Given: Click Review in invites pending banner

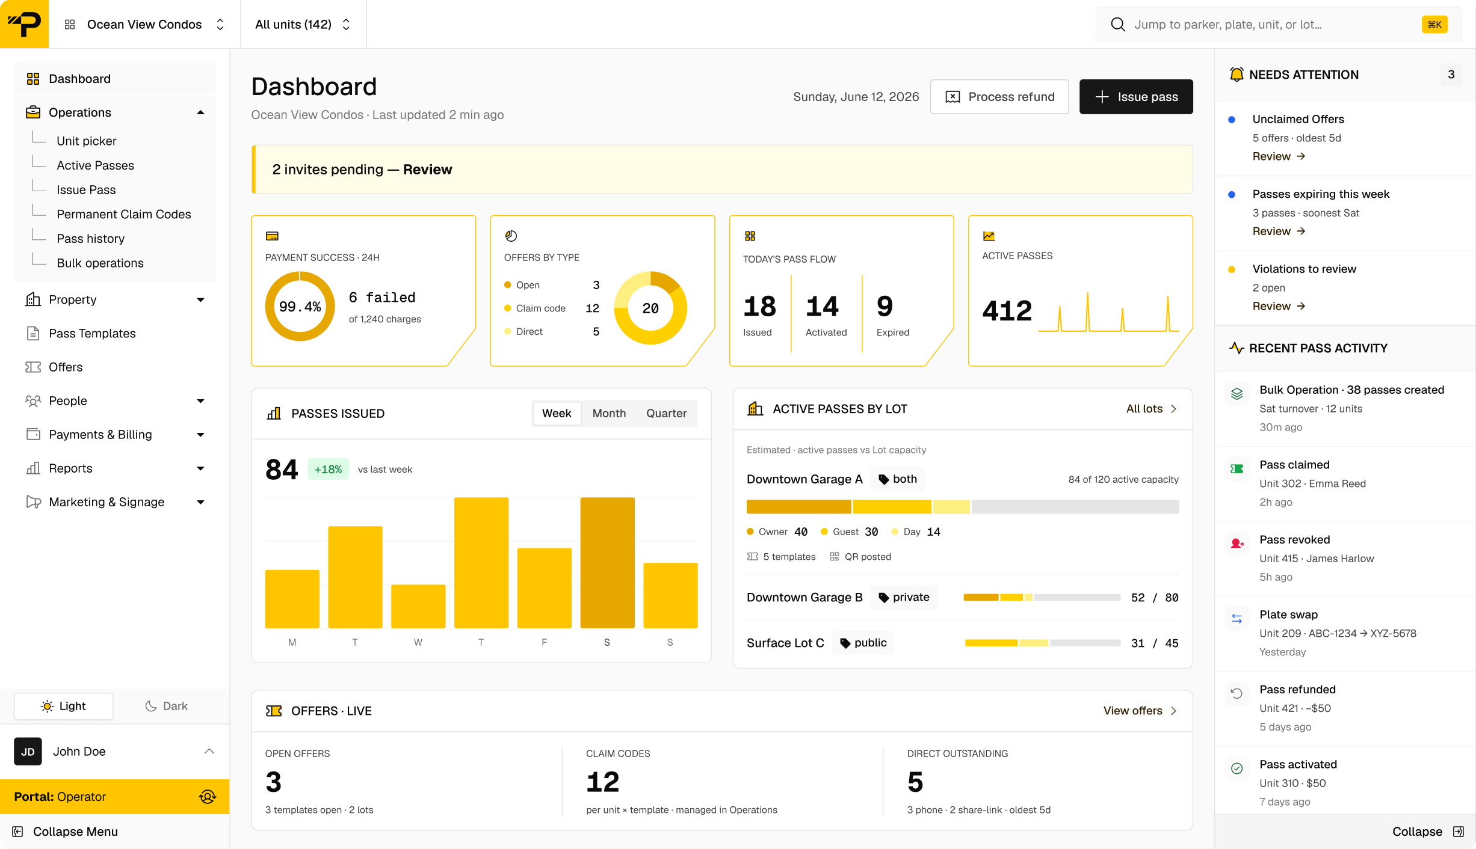Looking at the screenshot, I should pos(427,170).
